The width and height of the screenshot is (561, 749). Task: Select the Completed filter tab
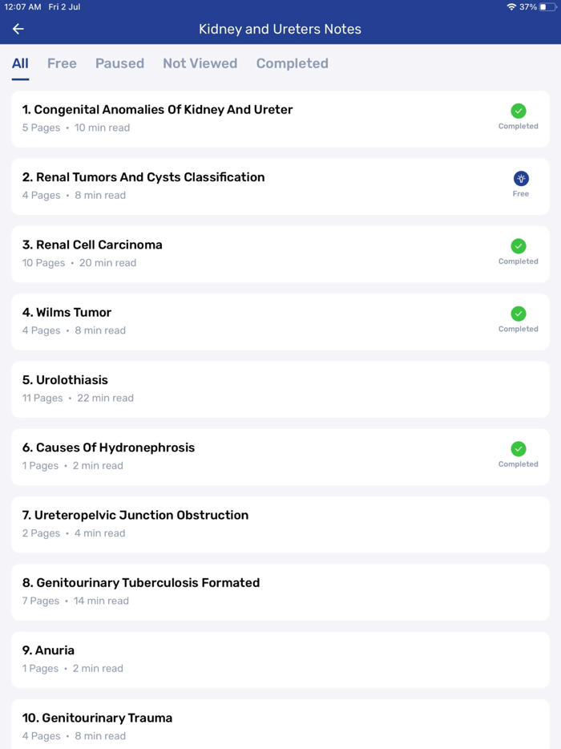[292, 63]
